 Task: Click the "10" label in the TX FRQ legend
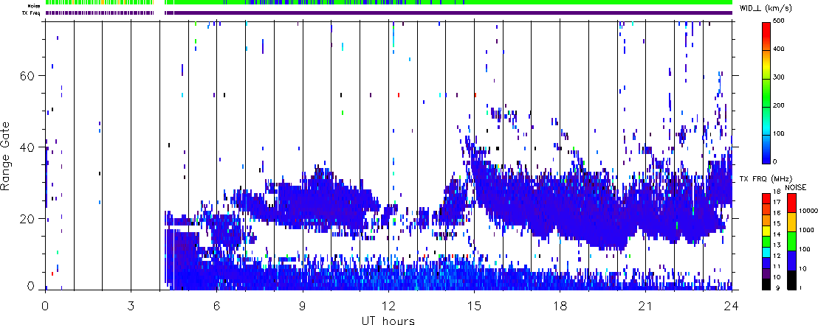tap(777, 277)
